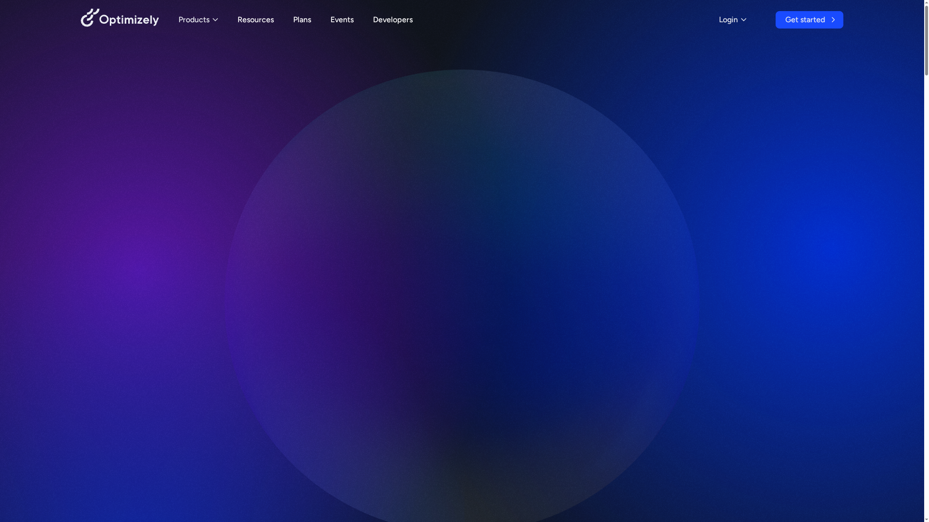Open the Resources menu item
The width and height of the screenshot is (929, 522).
[x=255, y=20]
